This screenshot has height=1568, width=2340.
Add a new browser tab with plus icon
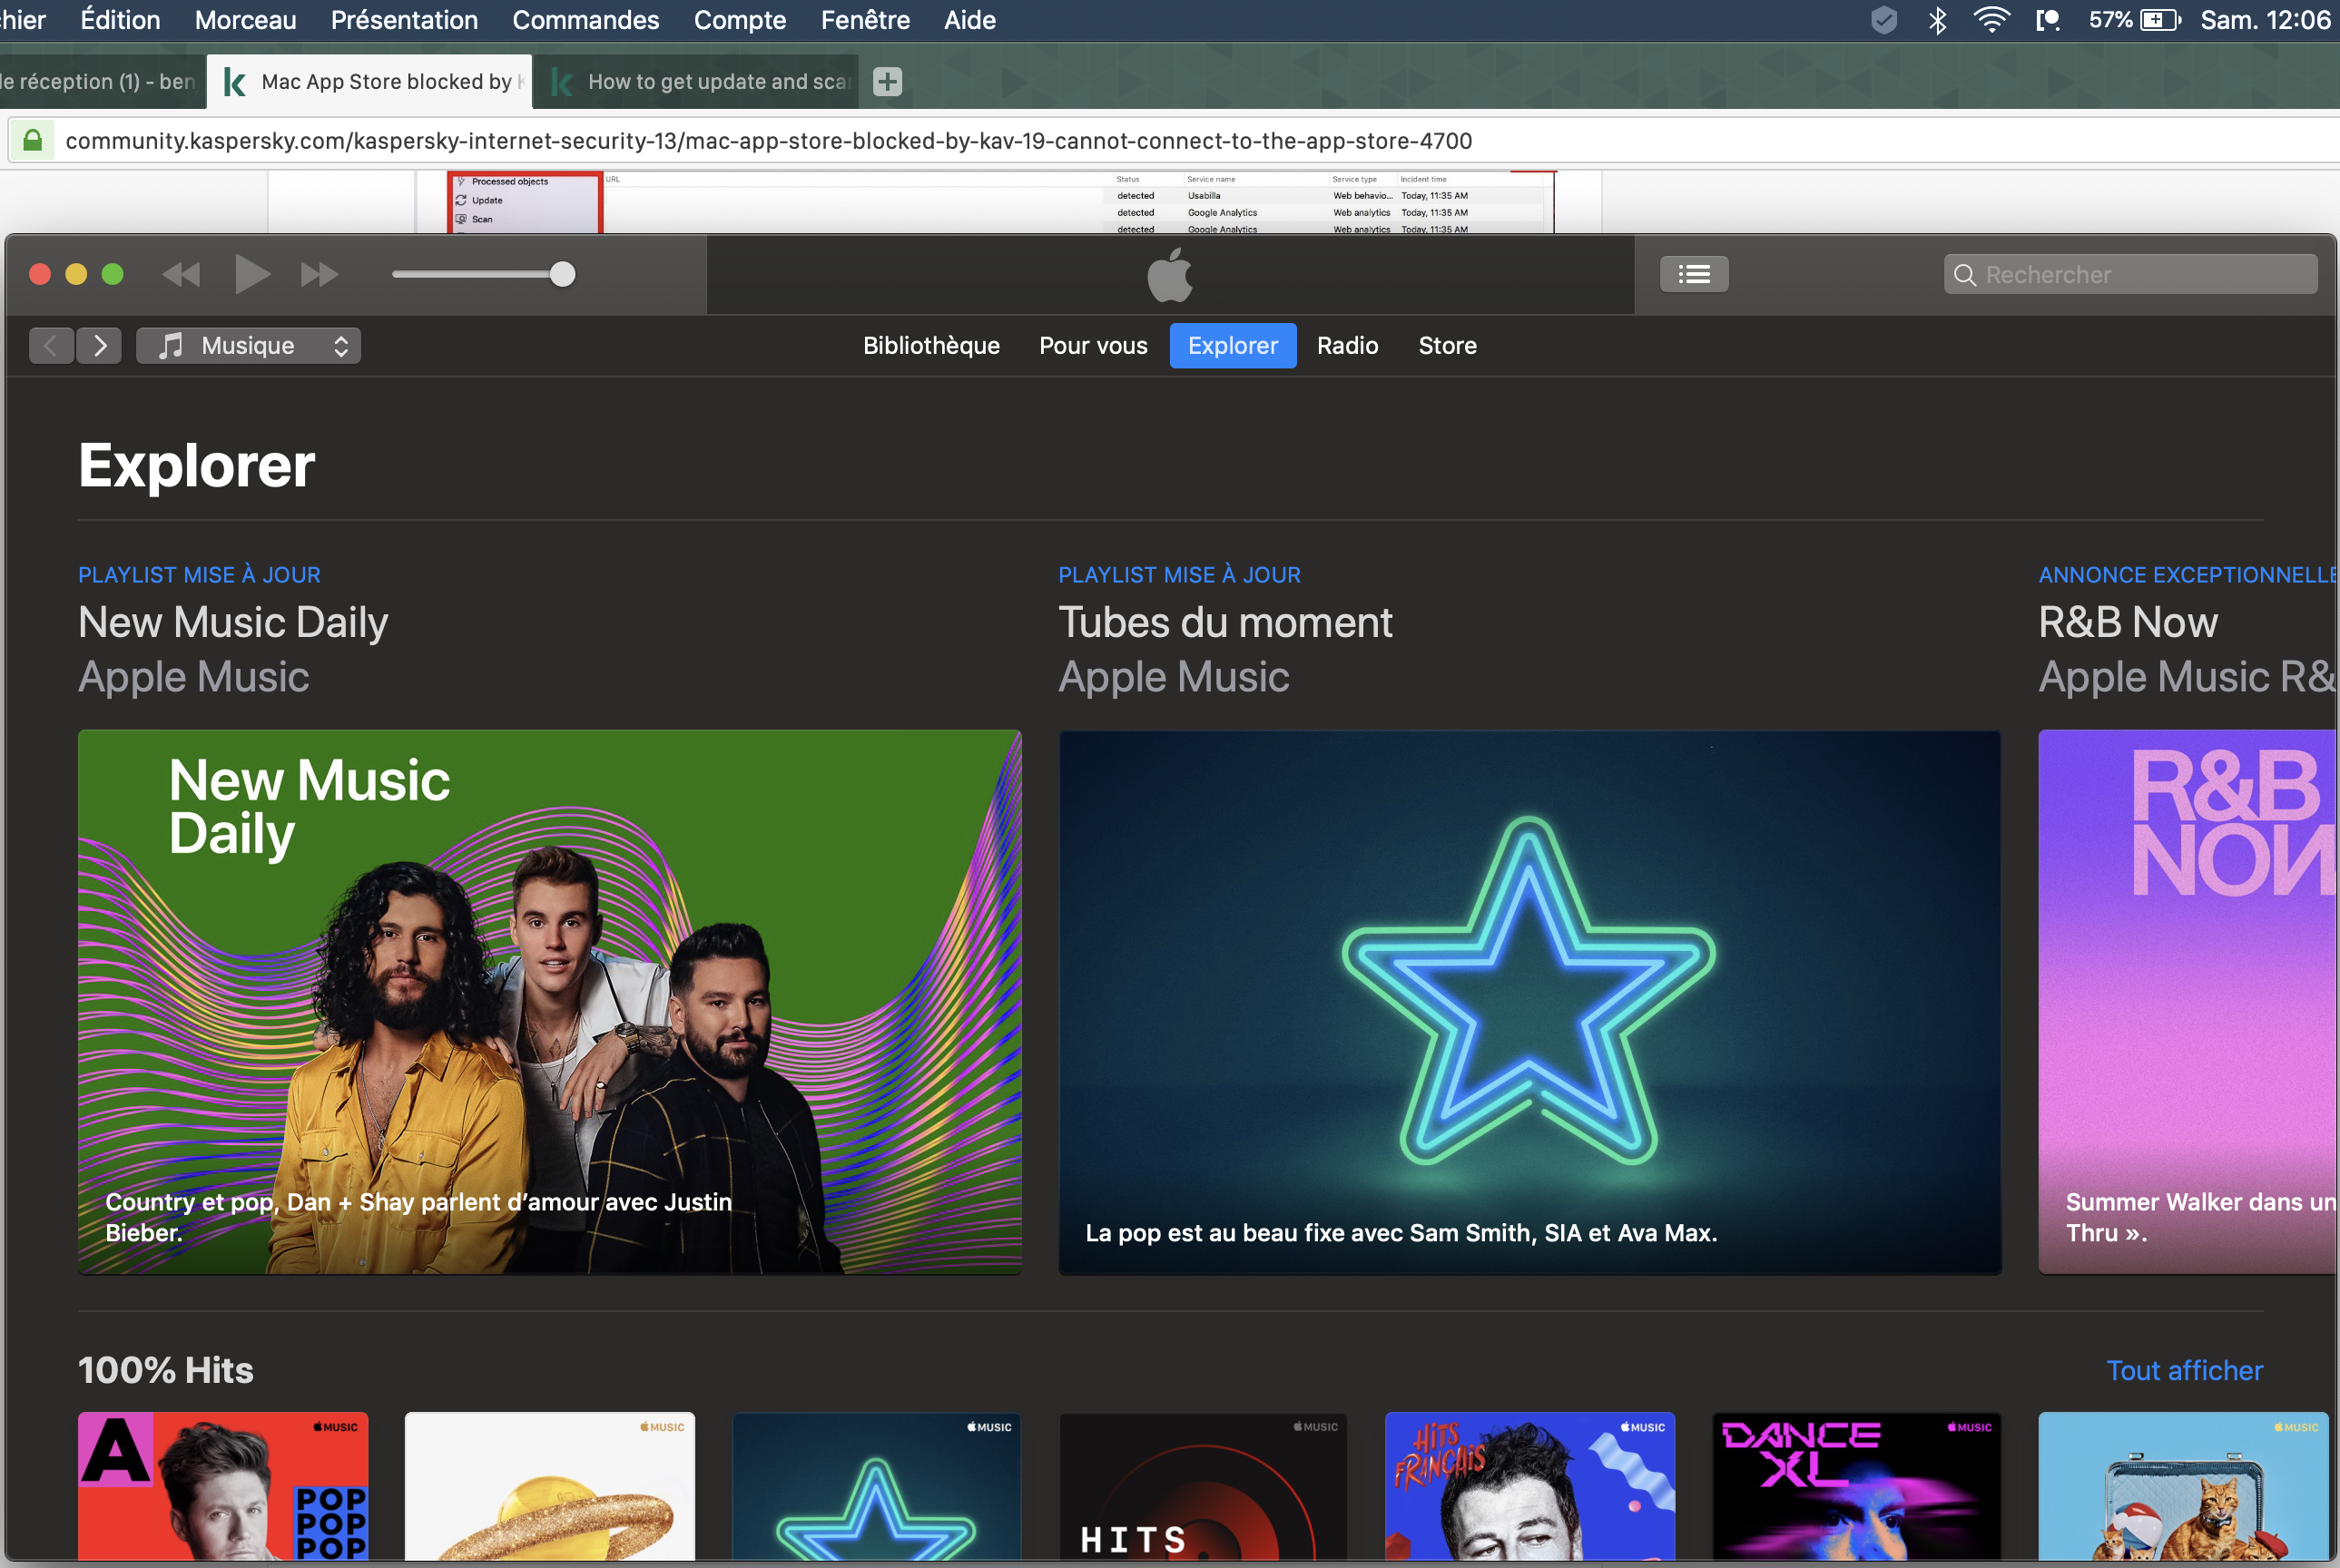click(887, 82)
